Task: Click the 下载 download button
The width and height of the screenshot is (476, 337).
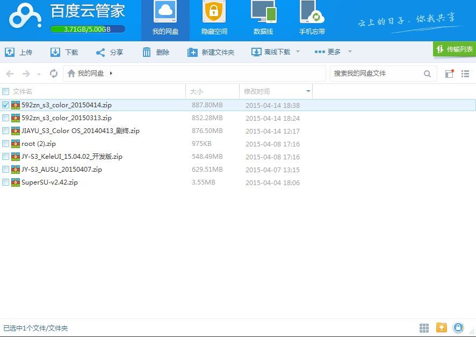Action: (x=64, y=52)
